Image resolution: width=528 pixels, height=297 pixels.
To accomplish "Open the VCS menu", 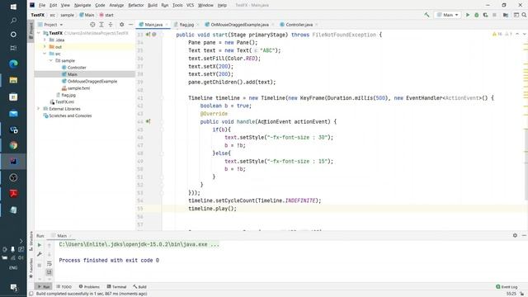I will tap(190, 5).
